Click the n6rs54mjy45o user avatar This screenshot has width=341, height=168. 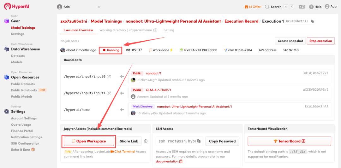point(133,113)
